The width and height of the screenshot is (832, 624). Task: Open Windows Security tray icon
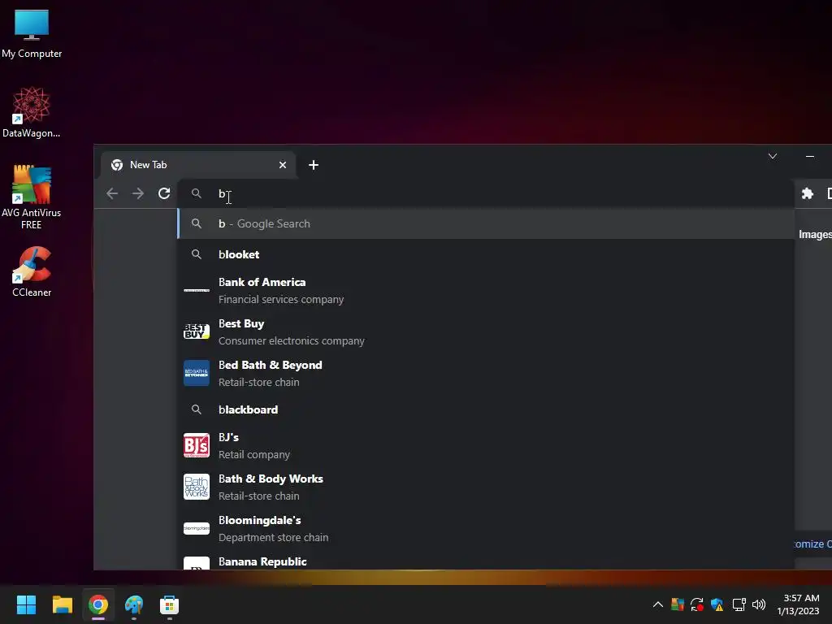(717, 604)
